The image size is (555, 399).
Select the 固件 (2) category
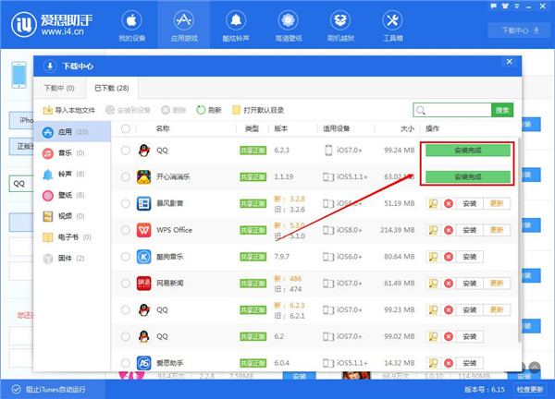72,258
